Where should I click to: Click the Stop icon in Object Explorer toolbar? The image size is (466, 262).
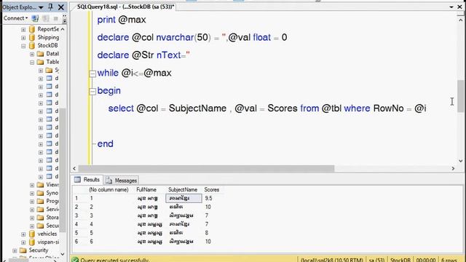55,18
